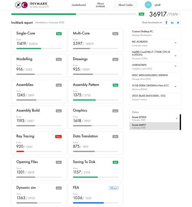Screen dimensions: 192x207
Task: Share benchmark on Twitter
Action: pyautogui.click(x=178, y=23)
